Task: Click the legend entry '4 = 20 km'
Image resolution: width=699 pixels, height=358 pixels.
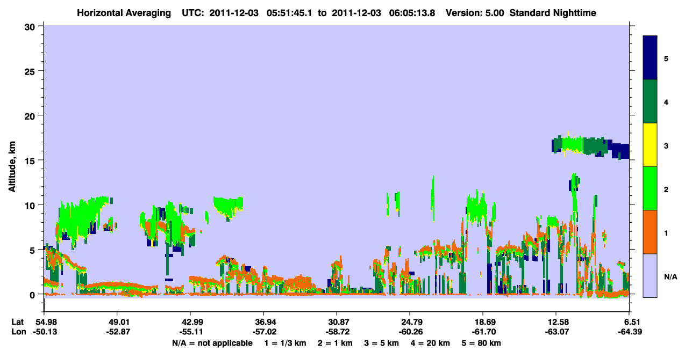Action: [x=431, y=342]
